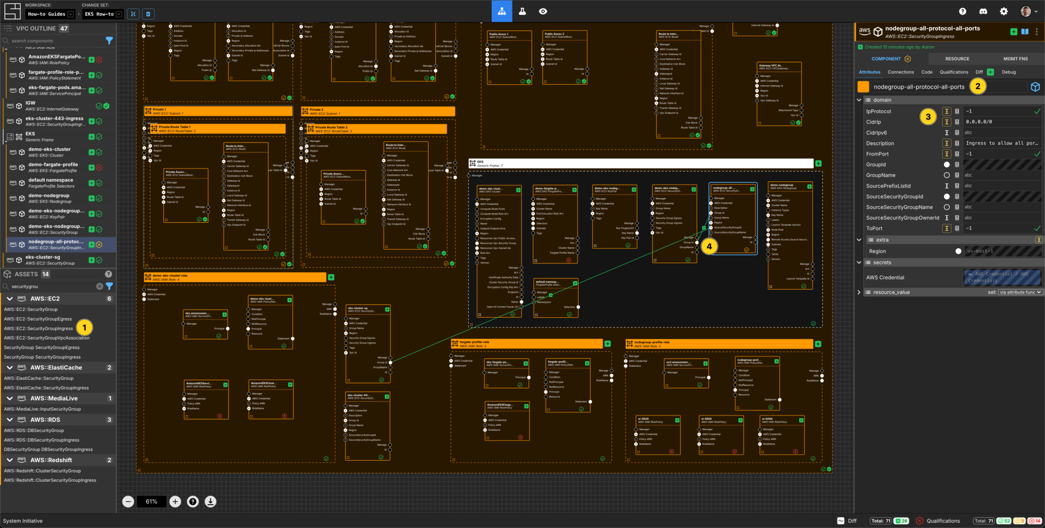Open the Debug sub-tab
This screenshot has width=1045, height=528.
pyautogui.click(x=1009, y=72)
